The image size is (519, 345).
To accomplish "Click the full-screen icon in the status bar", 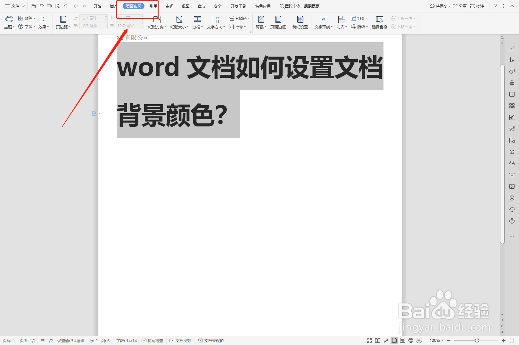I will 369,341.
